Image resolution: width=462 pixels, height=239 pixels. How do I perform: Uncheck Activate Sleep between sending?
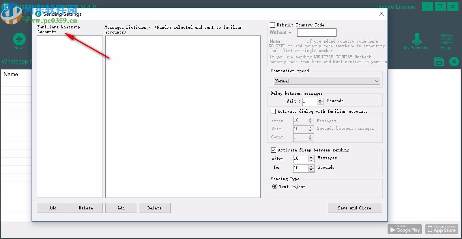273,150
